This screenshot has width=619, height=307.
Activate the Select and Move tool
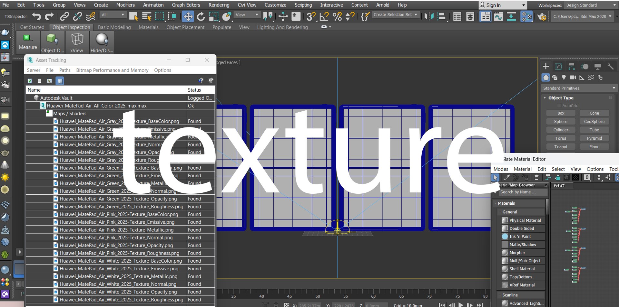point(188,16)
